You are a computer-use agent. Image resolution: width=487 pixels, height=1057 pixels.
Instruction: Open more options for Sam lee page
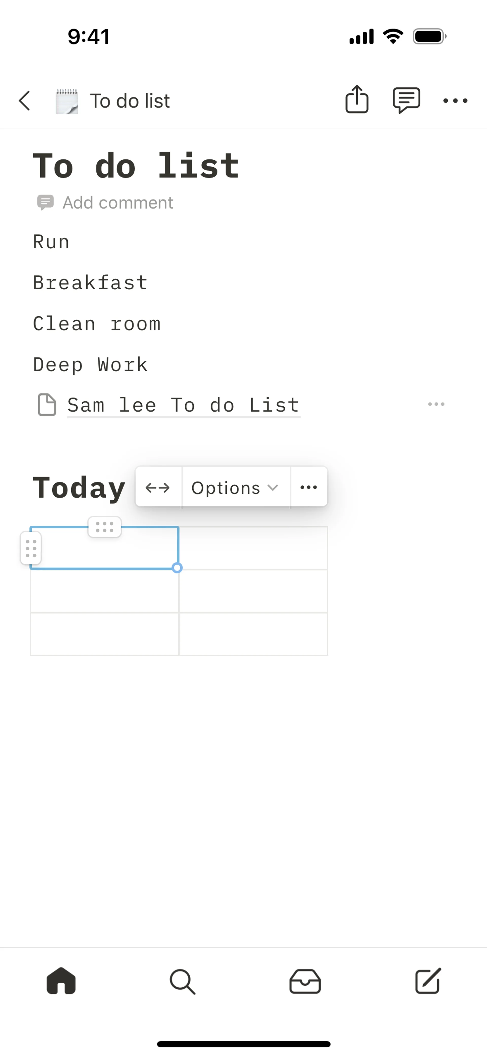click(x=436, y=405)
